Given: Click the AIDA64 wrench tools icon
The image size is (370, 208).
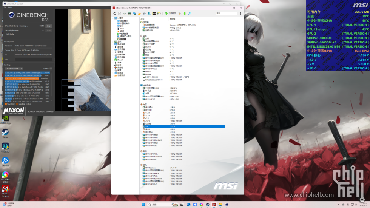Looking at the screenshot, I should pos(180,14).
